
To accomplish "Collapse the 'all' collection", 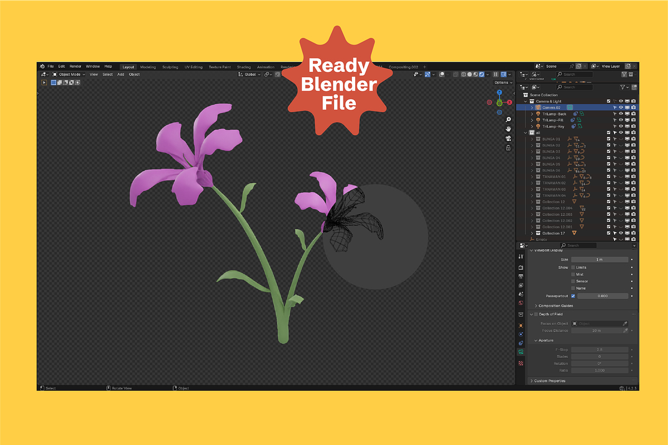I will click(525, 133).
